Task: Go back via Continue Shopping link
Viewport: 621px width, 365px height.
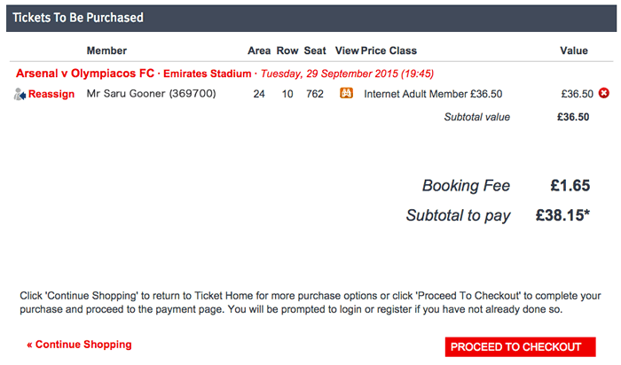Action: coord(79,345)
